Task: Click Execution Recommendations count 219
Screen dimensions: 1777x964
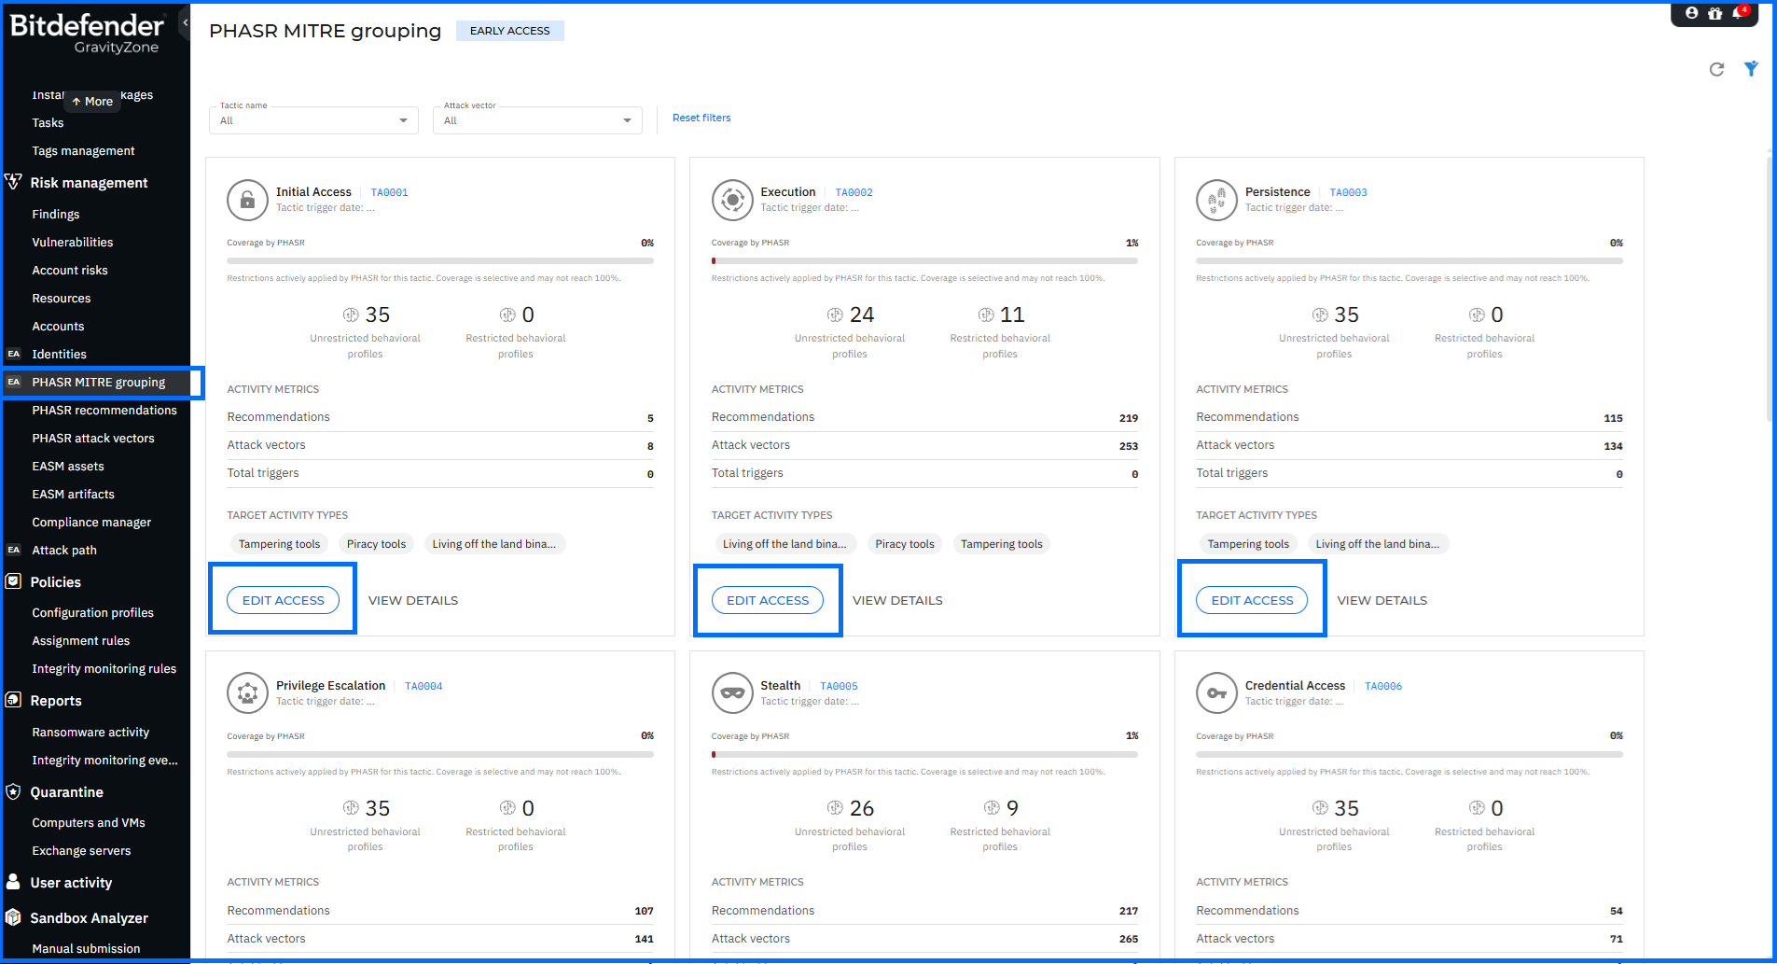Action: click(x=1129, y=418)
